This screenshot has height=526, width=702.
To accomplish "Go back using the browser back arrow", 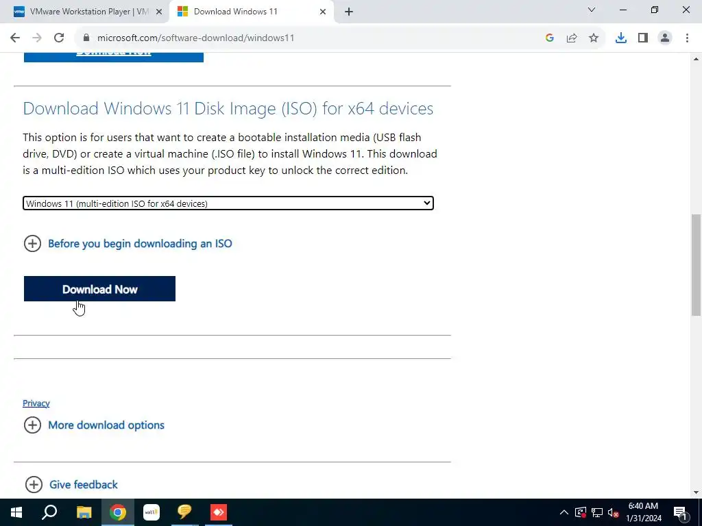I will point(15,38).
